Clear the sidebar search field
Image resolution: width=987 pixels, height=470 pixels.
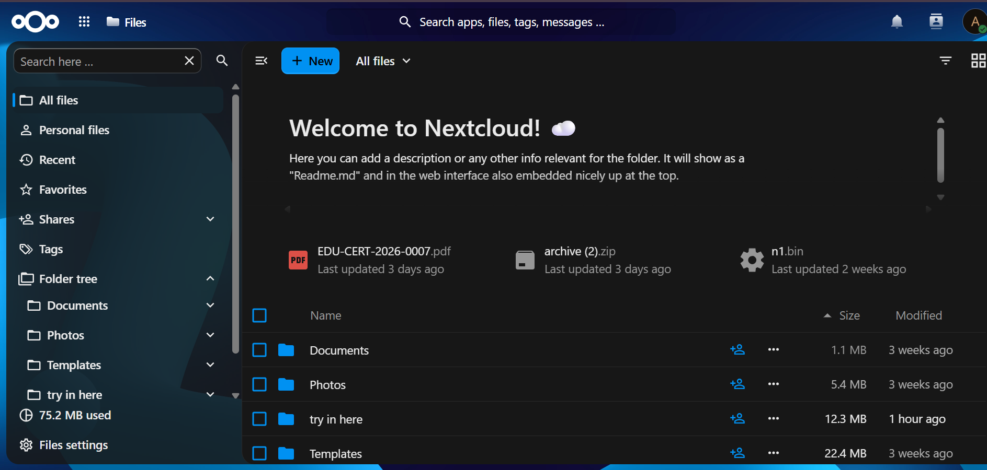point(189,61)
